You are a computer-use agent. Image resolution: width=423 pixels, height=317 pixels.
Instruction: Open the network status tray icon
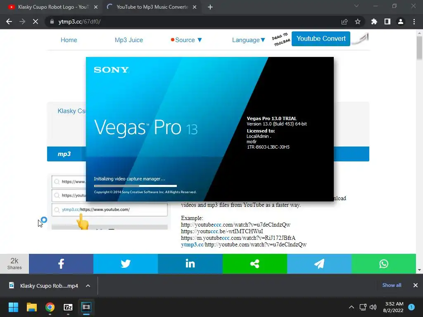[363, 307]
